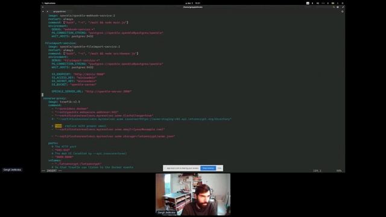
Task: Go to the previous terminal tab arrow
Action: (x=43, y=11)
